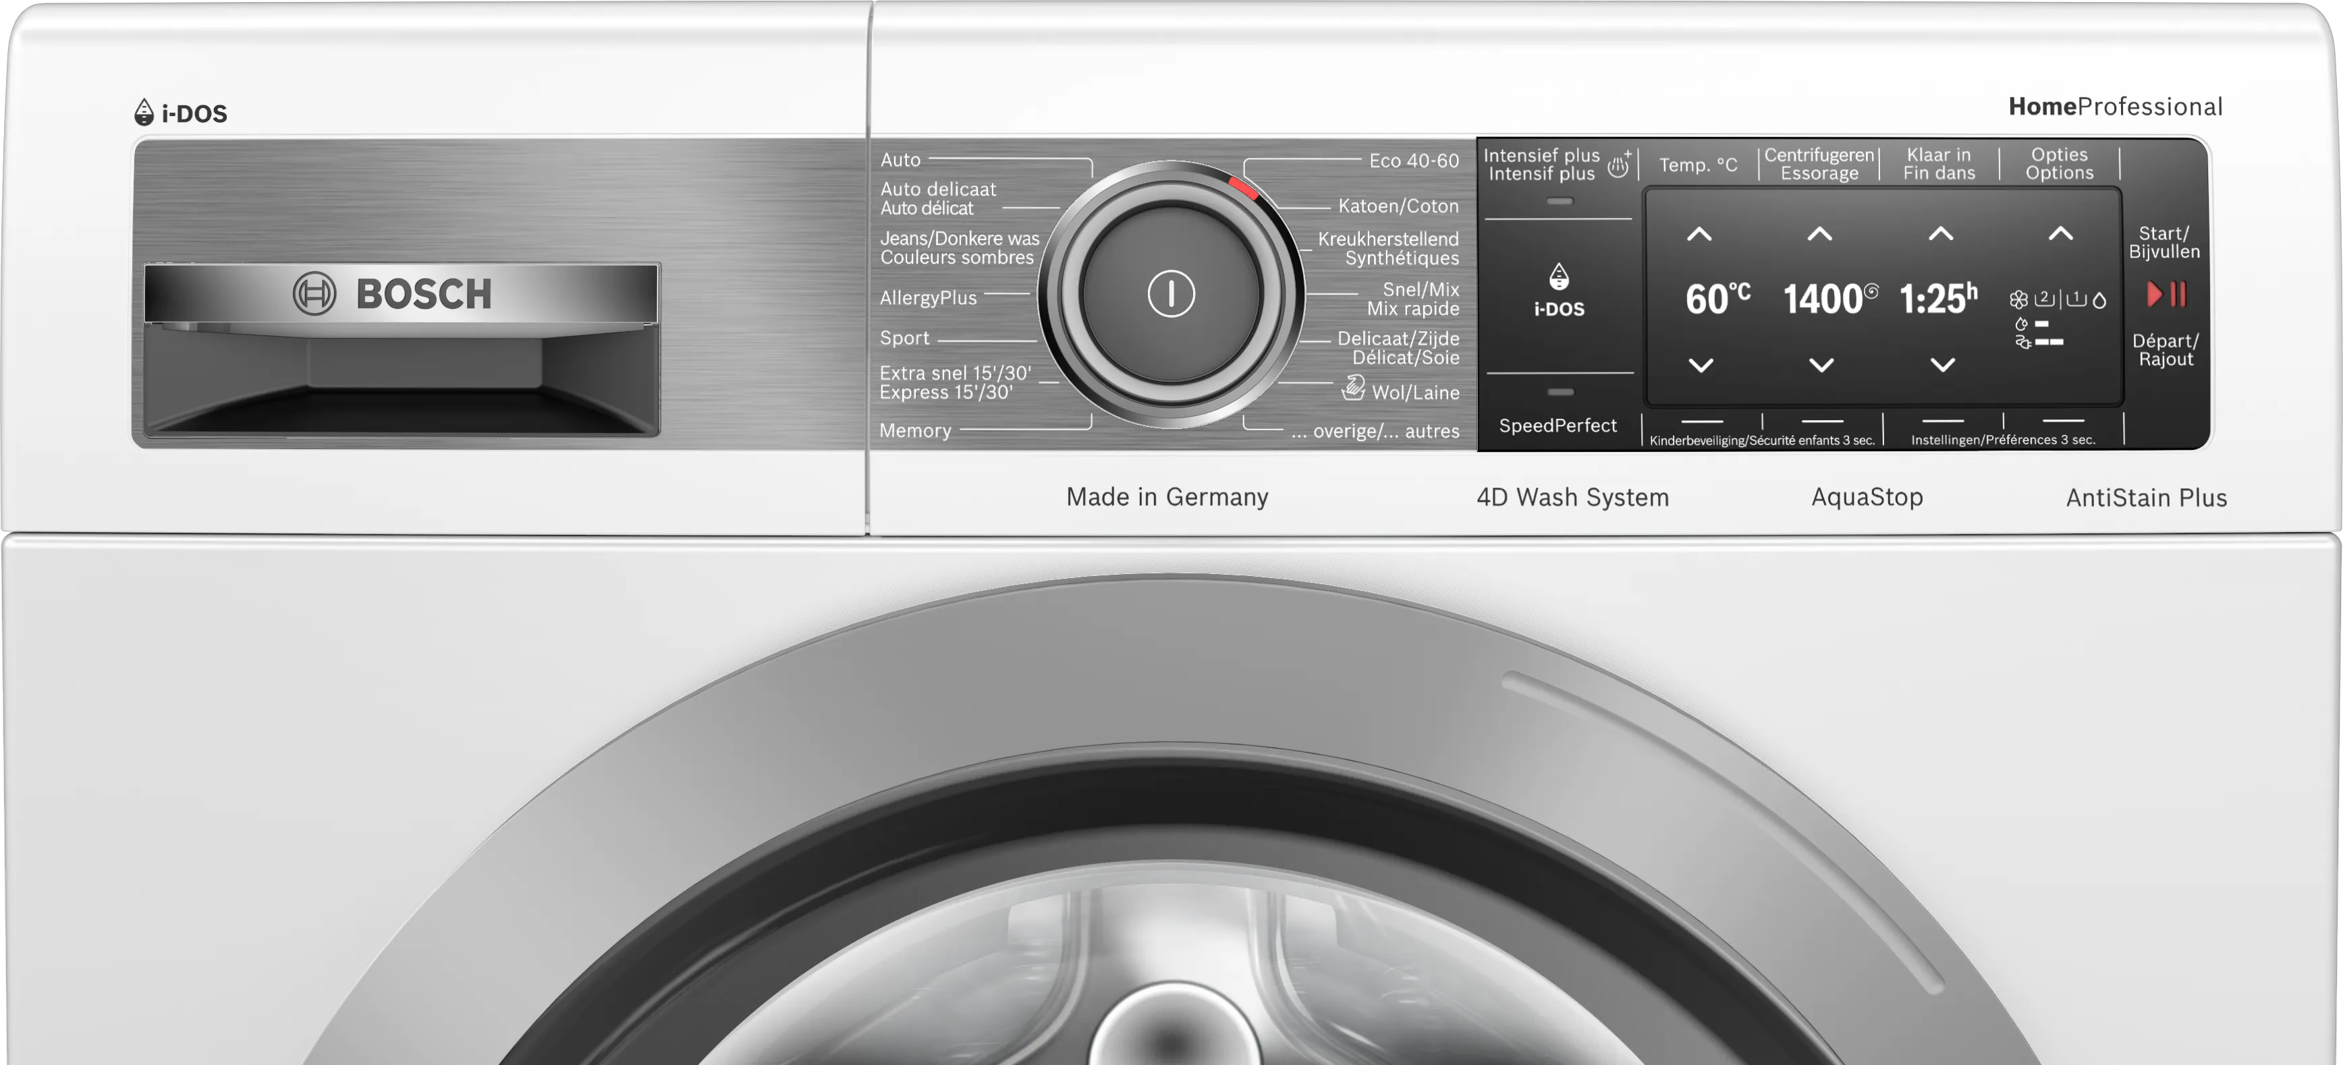
Task: Decrease Klaar in time with down arrow
Action: [1943, 366]
